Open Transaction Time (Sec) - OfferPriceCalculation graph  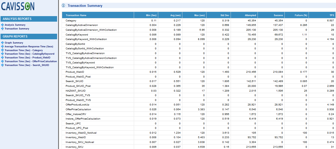[31, 61]
